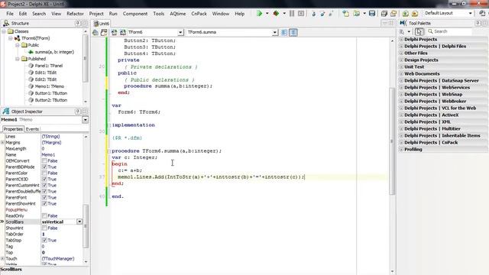Select the Unit6 editor tab
The height and width of the screenshot is (275, 489).
coord(102,24)
